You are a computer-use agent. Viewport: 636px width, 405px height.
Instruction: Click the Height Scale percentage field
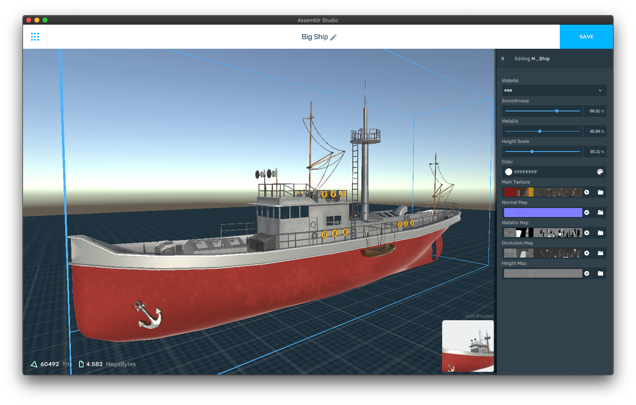[595, 152]
